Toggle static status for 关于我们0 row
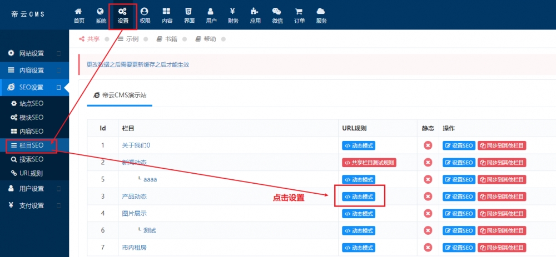This screenshot has height=257, width=556. pyautogui.click(x=428, y=145)
